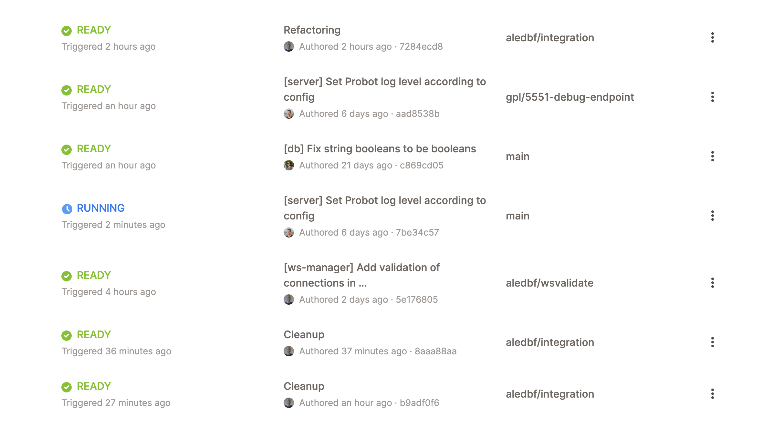Viewport: 763px width, 426px height.
Task: Click the blue RUNNING clock icon
Action: point(67,208)
